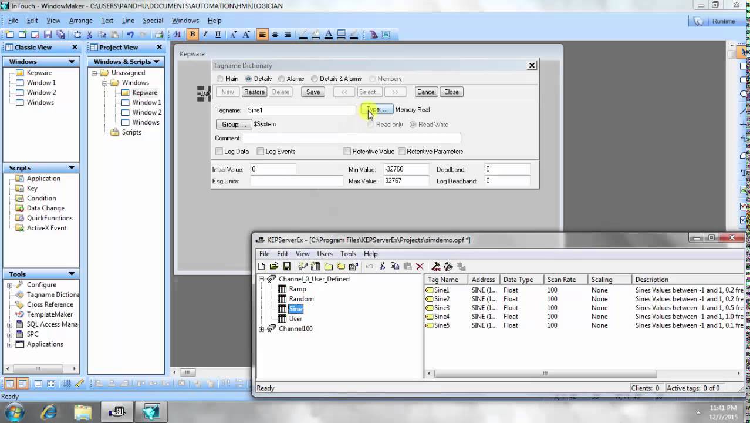Enable the Log Data checkbox

tap(219, 152)
